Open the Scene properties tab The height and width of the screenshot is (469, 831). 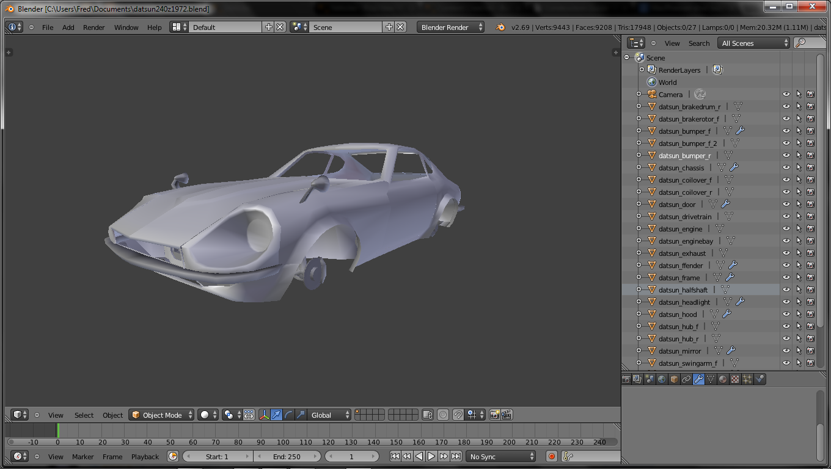[650, 379]
